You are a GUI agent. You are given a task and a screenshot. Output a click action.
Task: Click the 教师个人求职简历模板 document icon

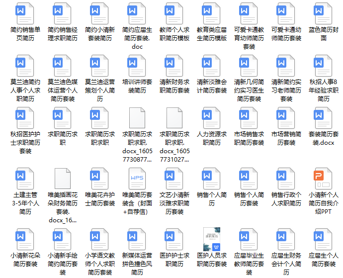(174, 13)
